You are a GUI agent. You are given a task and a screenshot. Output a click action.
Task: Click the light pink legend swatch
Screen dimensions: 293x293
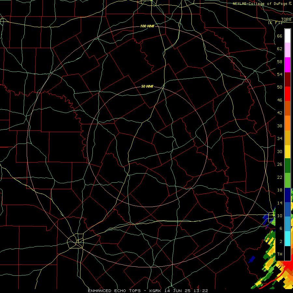[287, 50]
